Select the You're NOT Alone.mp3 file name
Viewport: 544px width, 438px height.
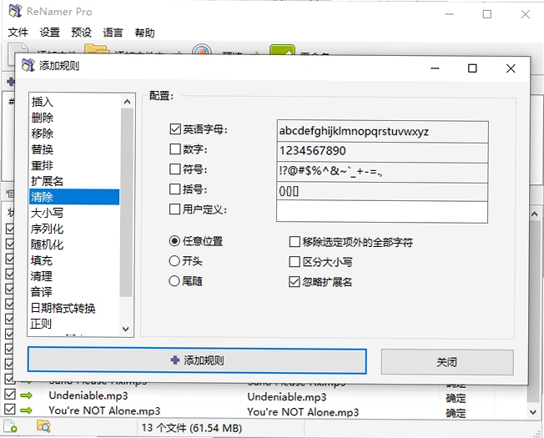(104, 411)
